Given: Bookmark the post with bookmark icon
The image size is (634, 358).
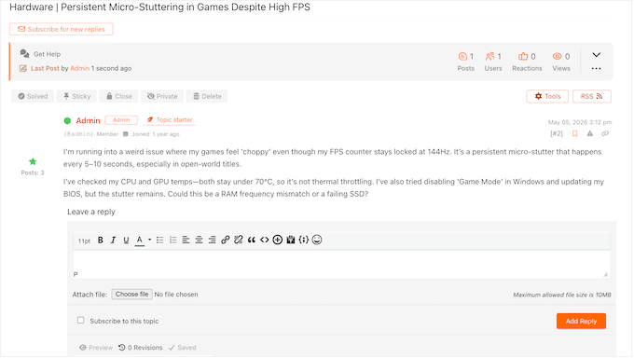Looking at the screenshot, I should 575,134.
